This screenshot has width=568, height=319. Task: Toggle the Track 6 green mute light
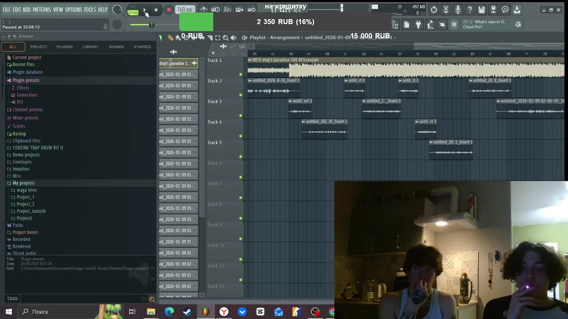(241, 177)
